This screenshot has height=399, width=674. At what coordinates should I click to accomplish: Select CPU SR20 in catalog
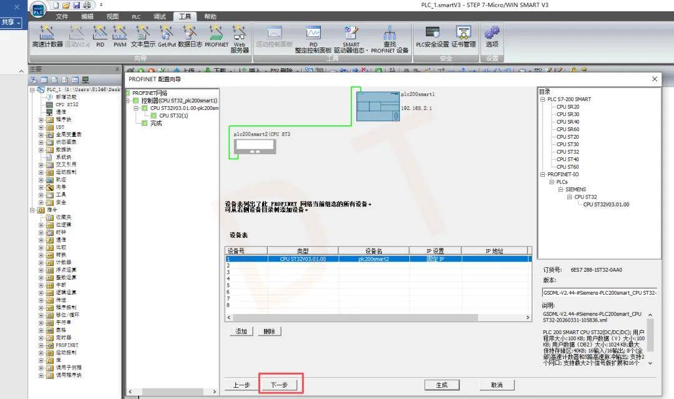tap(568, 107)
